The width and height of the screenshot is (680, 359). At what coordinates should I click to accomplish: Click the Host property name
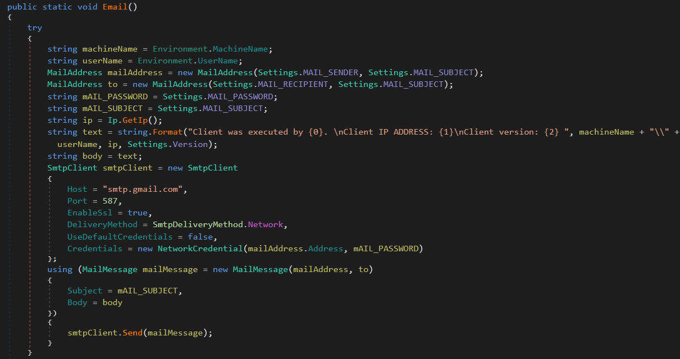pos(77,189)
